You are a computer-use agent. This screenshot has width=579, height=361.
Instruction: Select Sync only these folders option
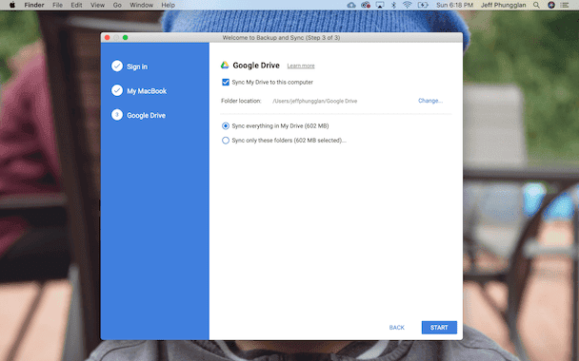[226, 141]
